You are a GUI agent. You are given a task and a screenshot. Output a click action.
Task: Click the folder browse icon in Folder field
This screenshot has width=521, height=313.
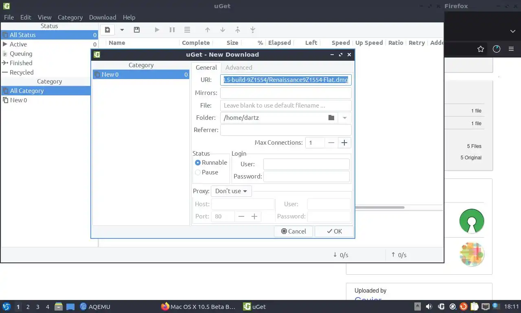(331, 118)
